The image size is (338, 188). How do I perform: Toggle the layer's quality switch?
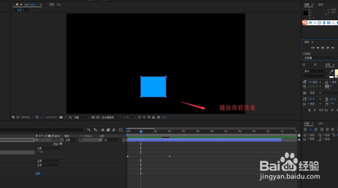43,140
